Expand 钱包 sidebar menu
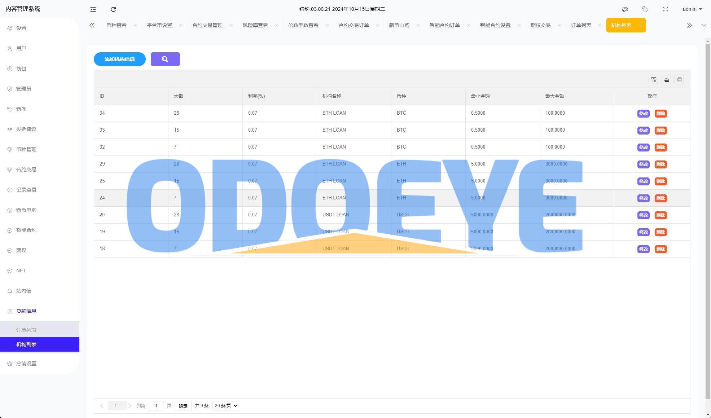 (x=40, y=69)
